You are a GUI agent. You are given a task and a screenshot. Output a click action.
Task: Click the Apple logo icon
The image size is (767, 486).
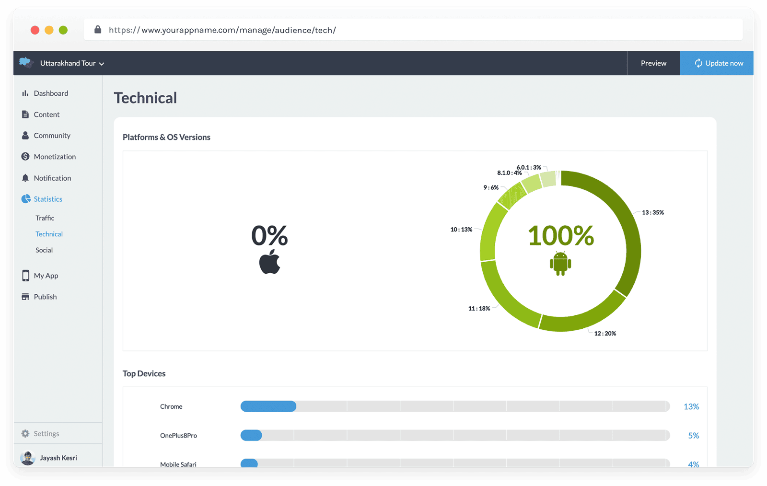(269, 262)
